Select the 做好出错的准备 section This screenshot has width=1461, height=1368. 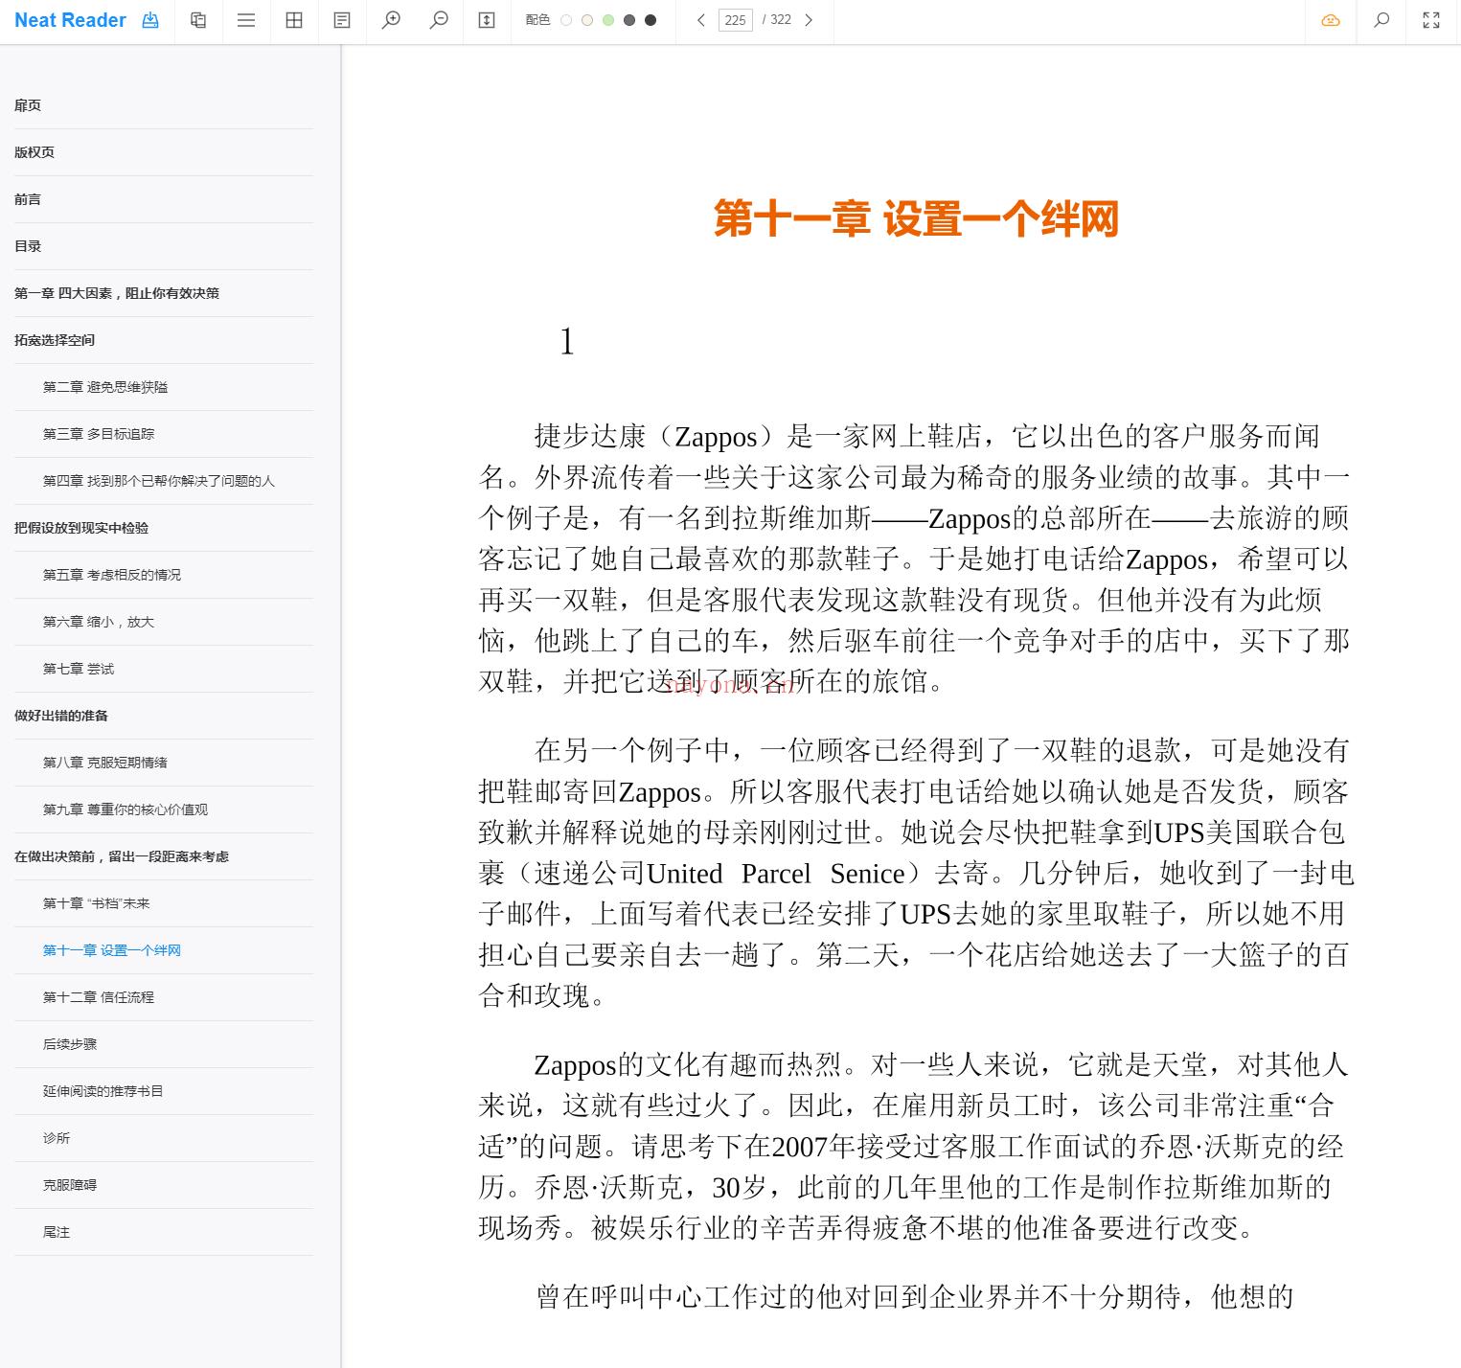coord(61,716)
